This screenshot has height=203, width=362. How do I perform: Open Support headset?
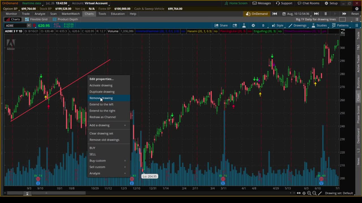point(284,3)
